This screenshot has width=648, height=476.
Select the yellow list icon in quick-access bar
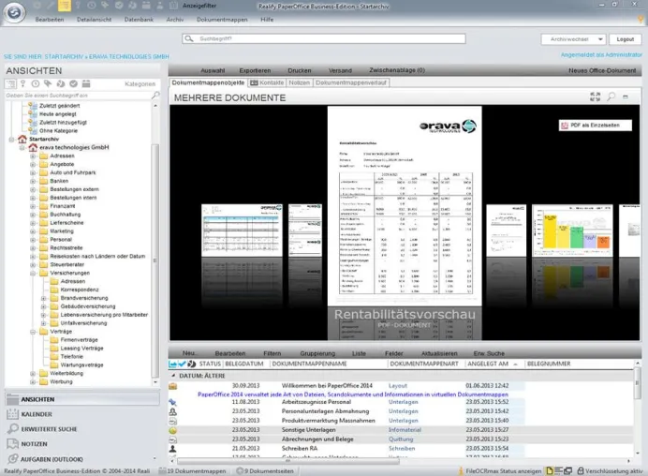point(64,6)
